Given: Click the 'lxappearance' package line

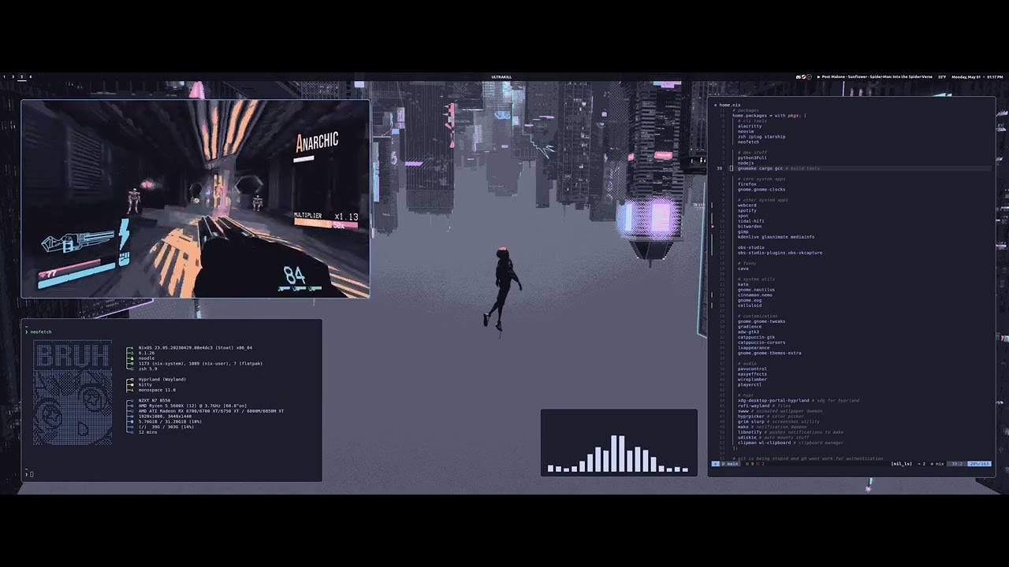Looking at the screenshot, I should (753, 348).
